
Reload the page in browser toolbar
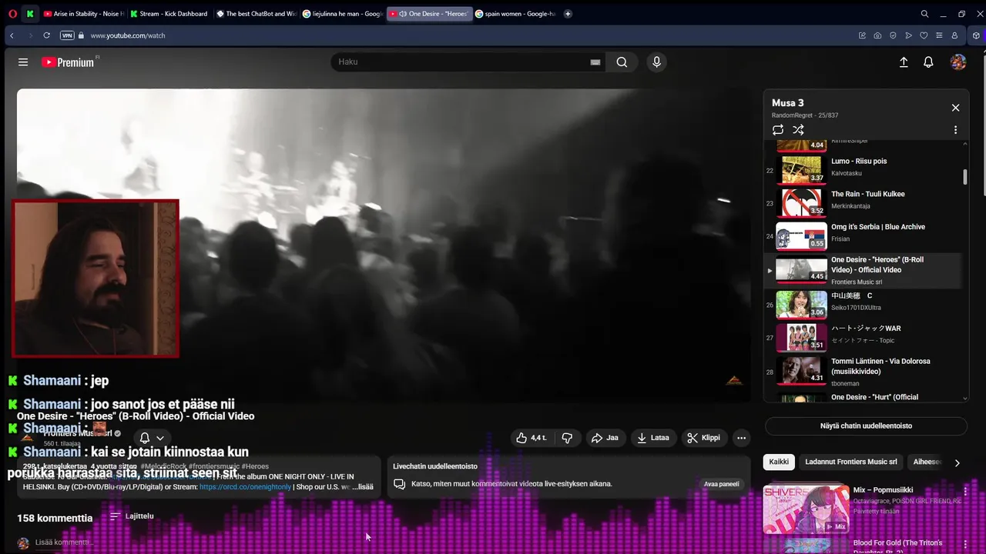[x=46, y=35]
